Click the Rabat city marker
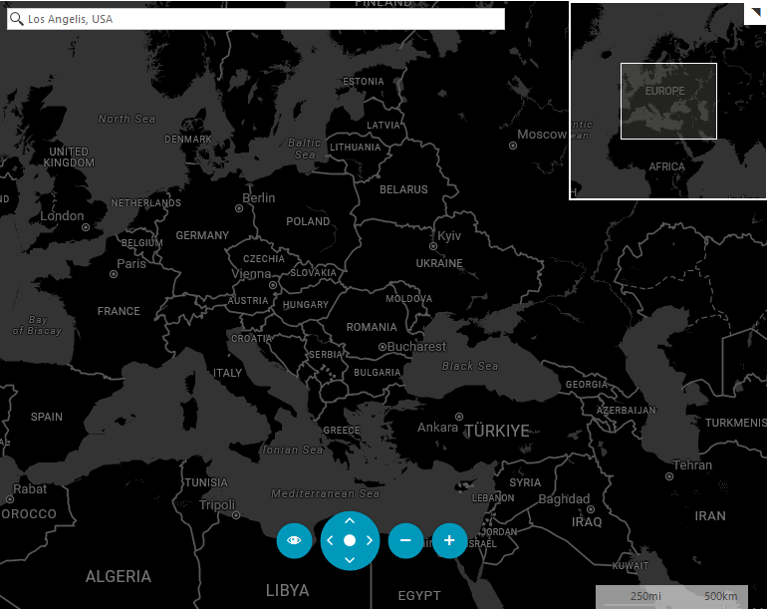Viewport: 767px width, 610px height. [10, 499]
